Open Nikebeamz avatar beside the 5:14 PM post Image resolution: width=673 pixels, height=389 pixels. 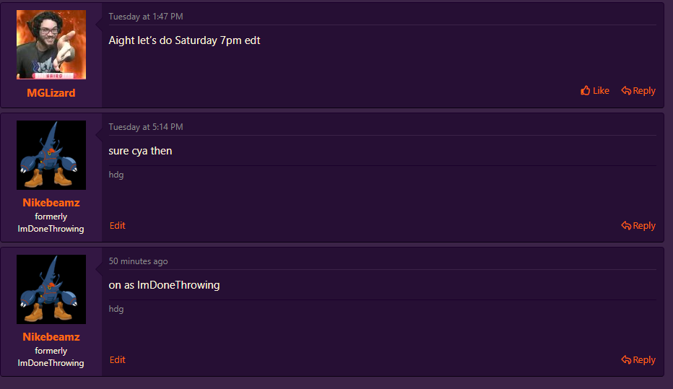[x=51, y=155]
